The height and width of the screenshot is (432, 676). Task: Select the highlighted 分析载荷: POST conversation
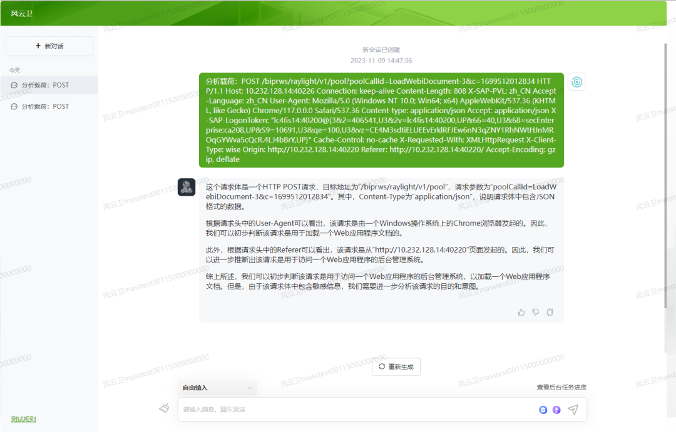click(x=49, y=85)
